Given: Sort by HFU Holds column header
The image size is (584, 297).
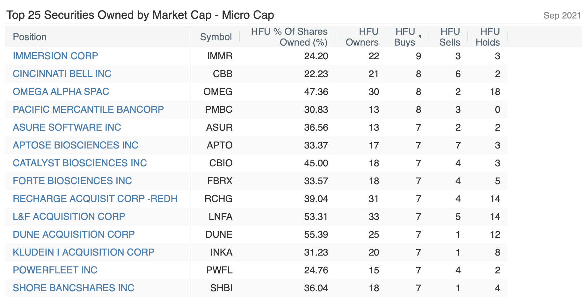Looking at the screenshot, I should point(487,37).
